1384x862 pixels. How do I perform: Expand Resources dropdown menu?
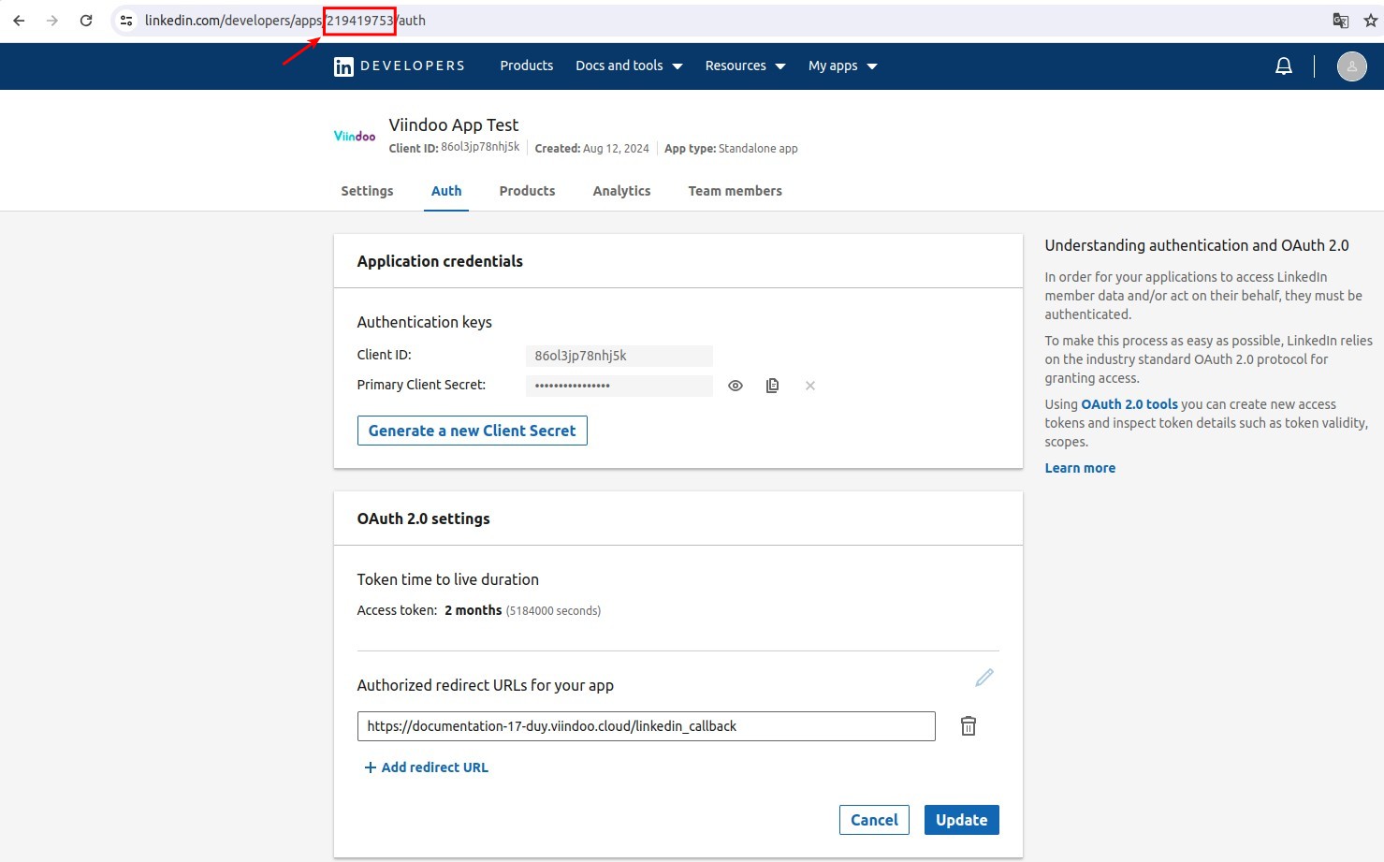coord(745,66)
